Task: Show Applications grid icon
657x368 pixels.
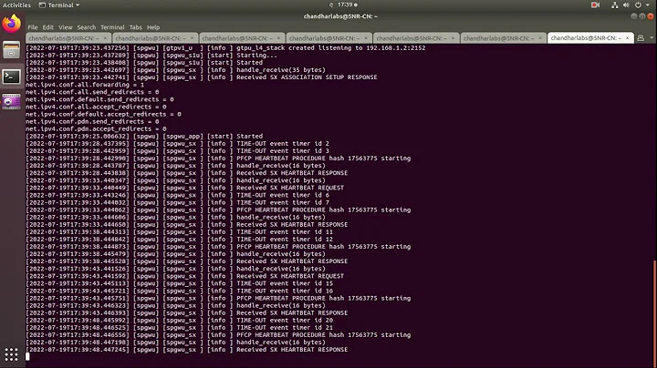Action: (11, 354)
